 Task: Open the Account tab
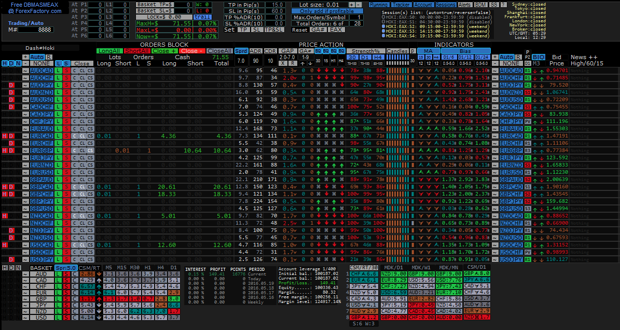(x=423, y=5)
